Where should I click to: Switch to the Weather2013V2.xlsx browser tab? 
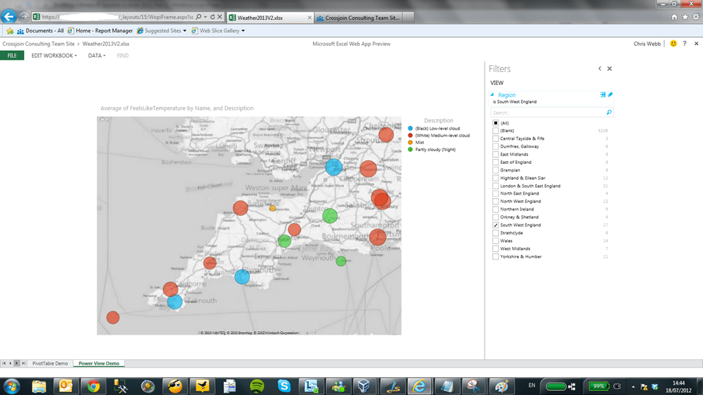[x=270, y=17]
